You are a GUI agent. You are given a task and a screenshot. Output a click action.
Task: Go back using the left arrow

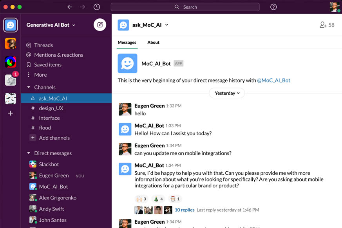pos(70,7)
